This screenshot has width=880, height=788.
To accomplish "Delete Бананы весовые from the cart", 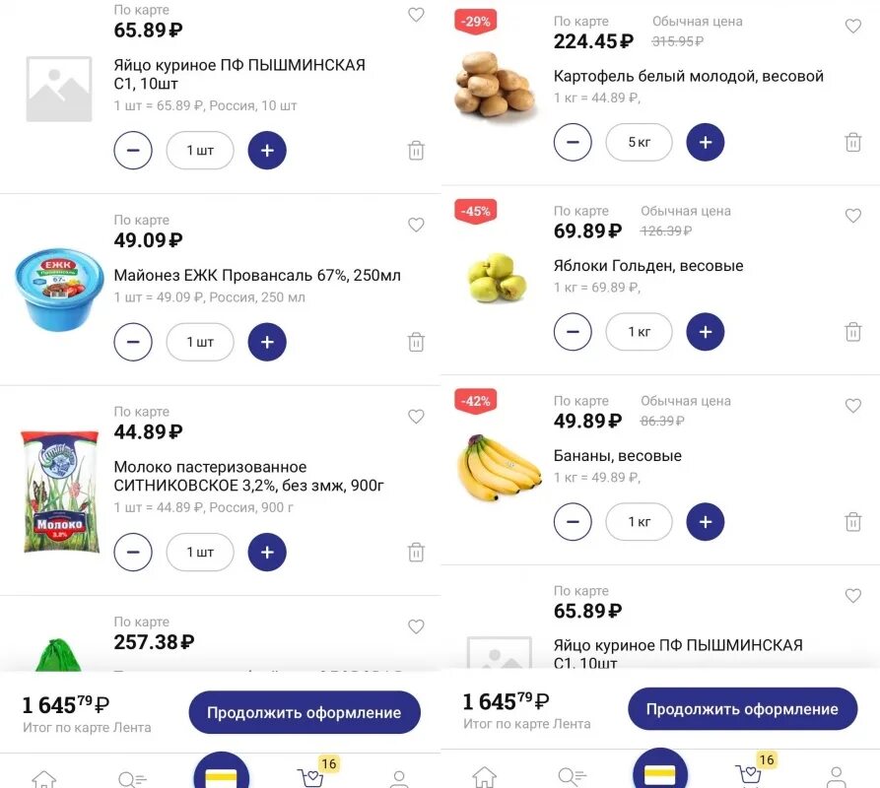I will tap(853, 522).
